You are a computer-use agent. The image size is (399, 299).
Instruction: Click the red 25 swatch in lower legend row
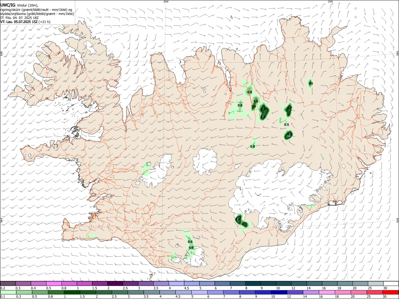[375, 292]
